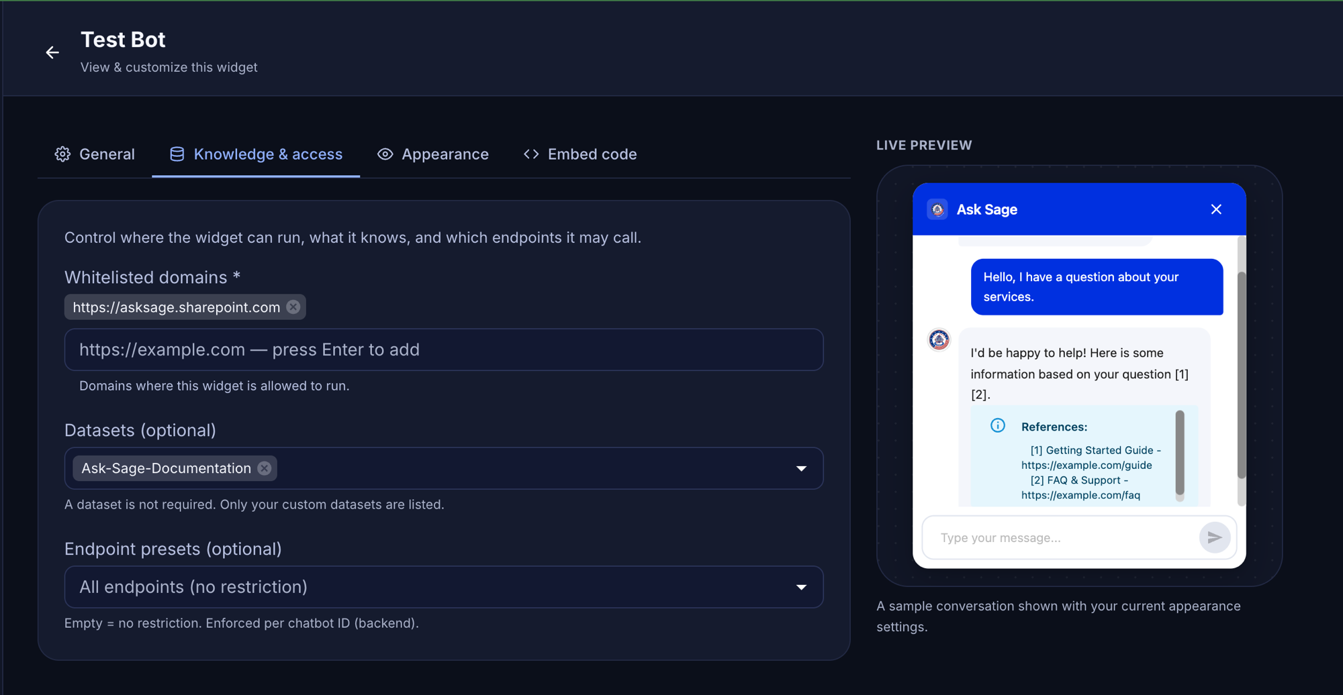Click the preview chat scrollbar

1241,376
